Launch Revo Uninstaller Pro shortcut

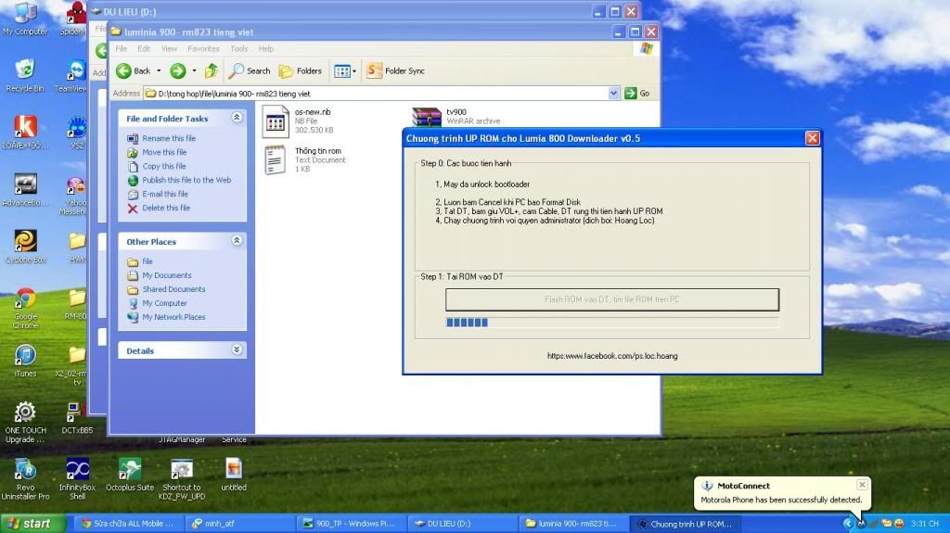[x=25, y=479]
